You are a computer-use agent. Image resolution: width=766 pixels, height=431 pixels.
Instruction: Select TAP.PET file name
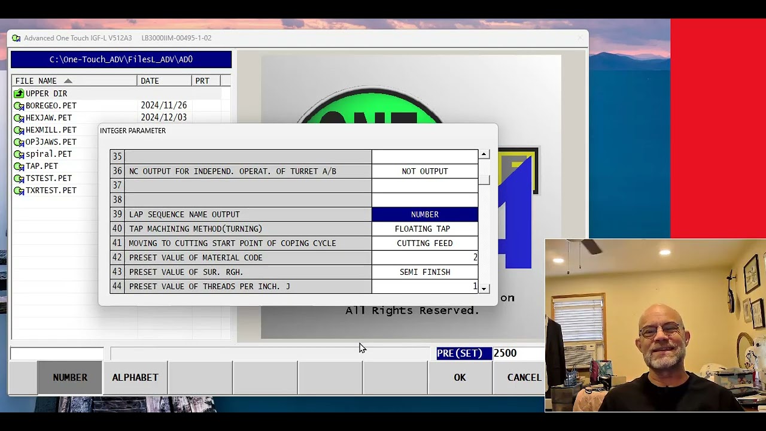coord(42,166)
